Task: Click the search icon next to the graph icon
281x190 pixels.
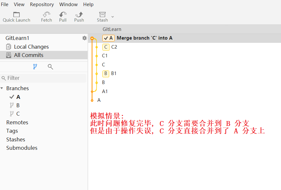Action: click(x=50, y=67)
